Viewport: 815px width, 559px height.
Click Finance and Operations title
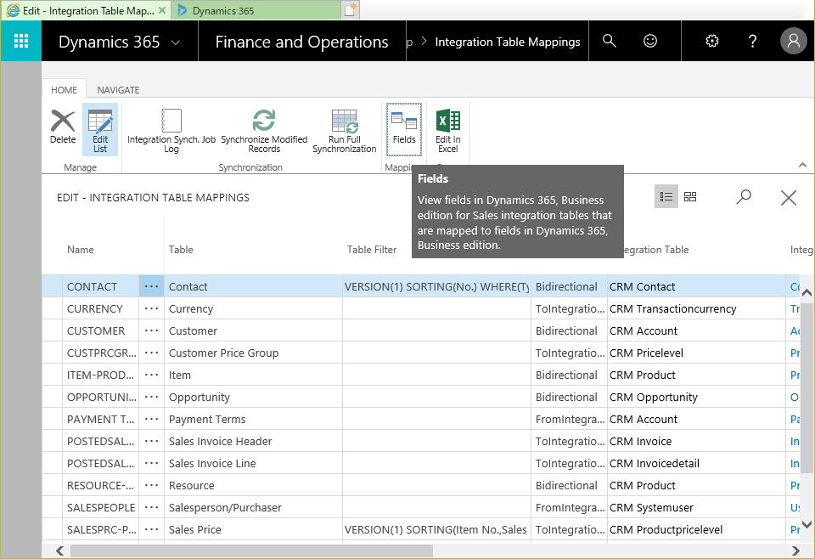tap(301, 42)
